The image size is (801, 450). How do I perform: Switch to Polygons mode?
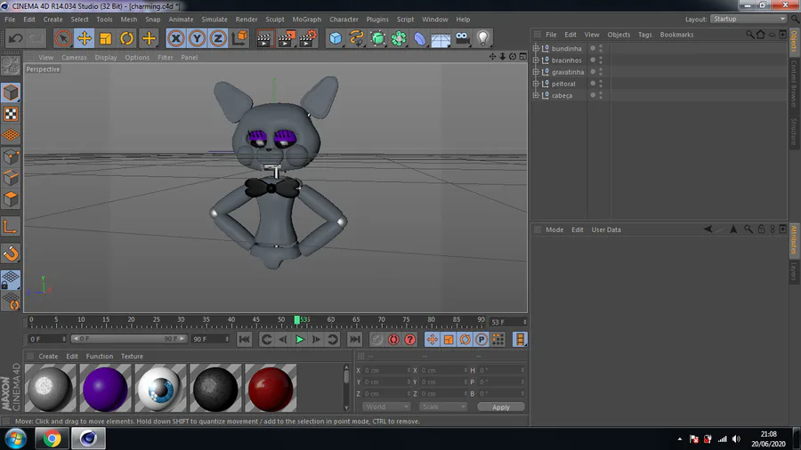pos(11,199)
